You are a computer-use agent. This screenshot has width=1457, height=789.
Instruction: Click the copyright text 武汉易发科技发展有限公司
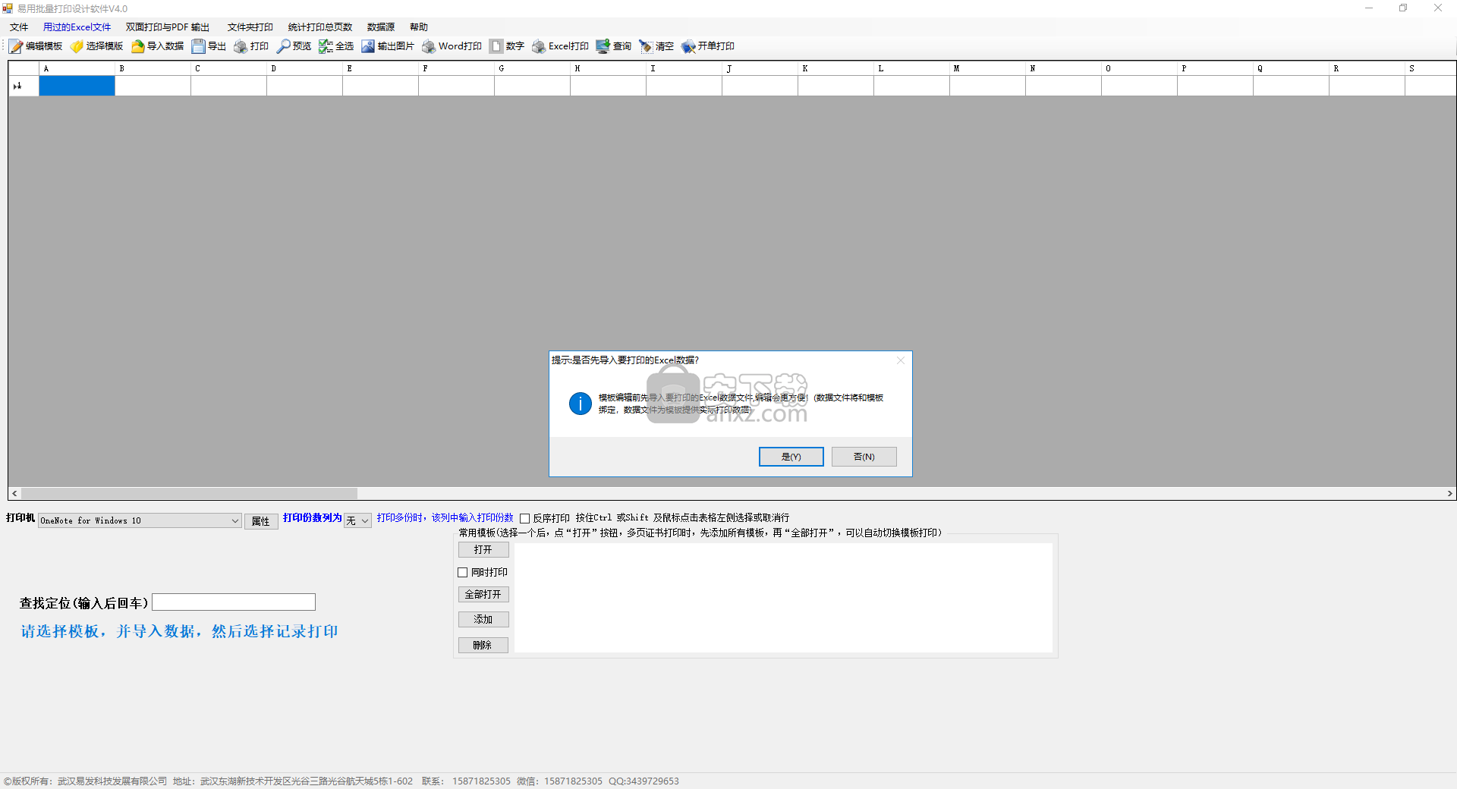tap(112, 781)
